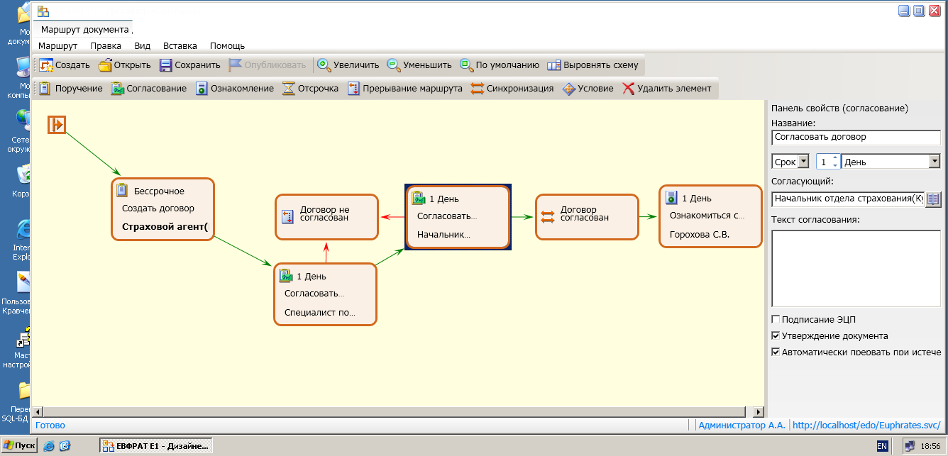948x456 pixels.
Task: Click the Договор согласован label
Action: pyautogui.click(x=585, y=213)
